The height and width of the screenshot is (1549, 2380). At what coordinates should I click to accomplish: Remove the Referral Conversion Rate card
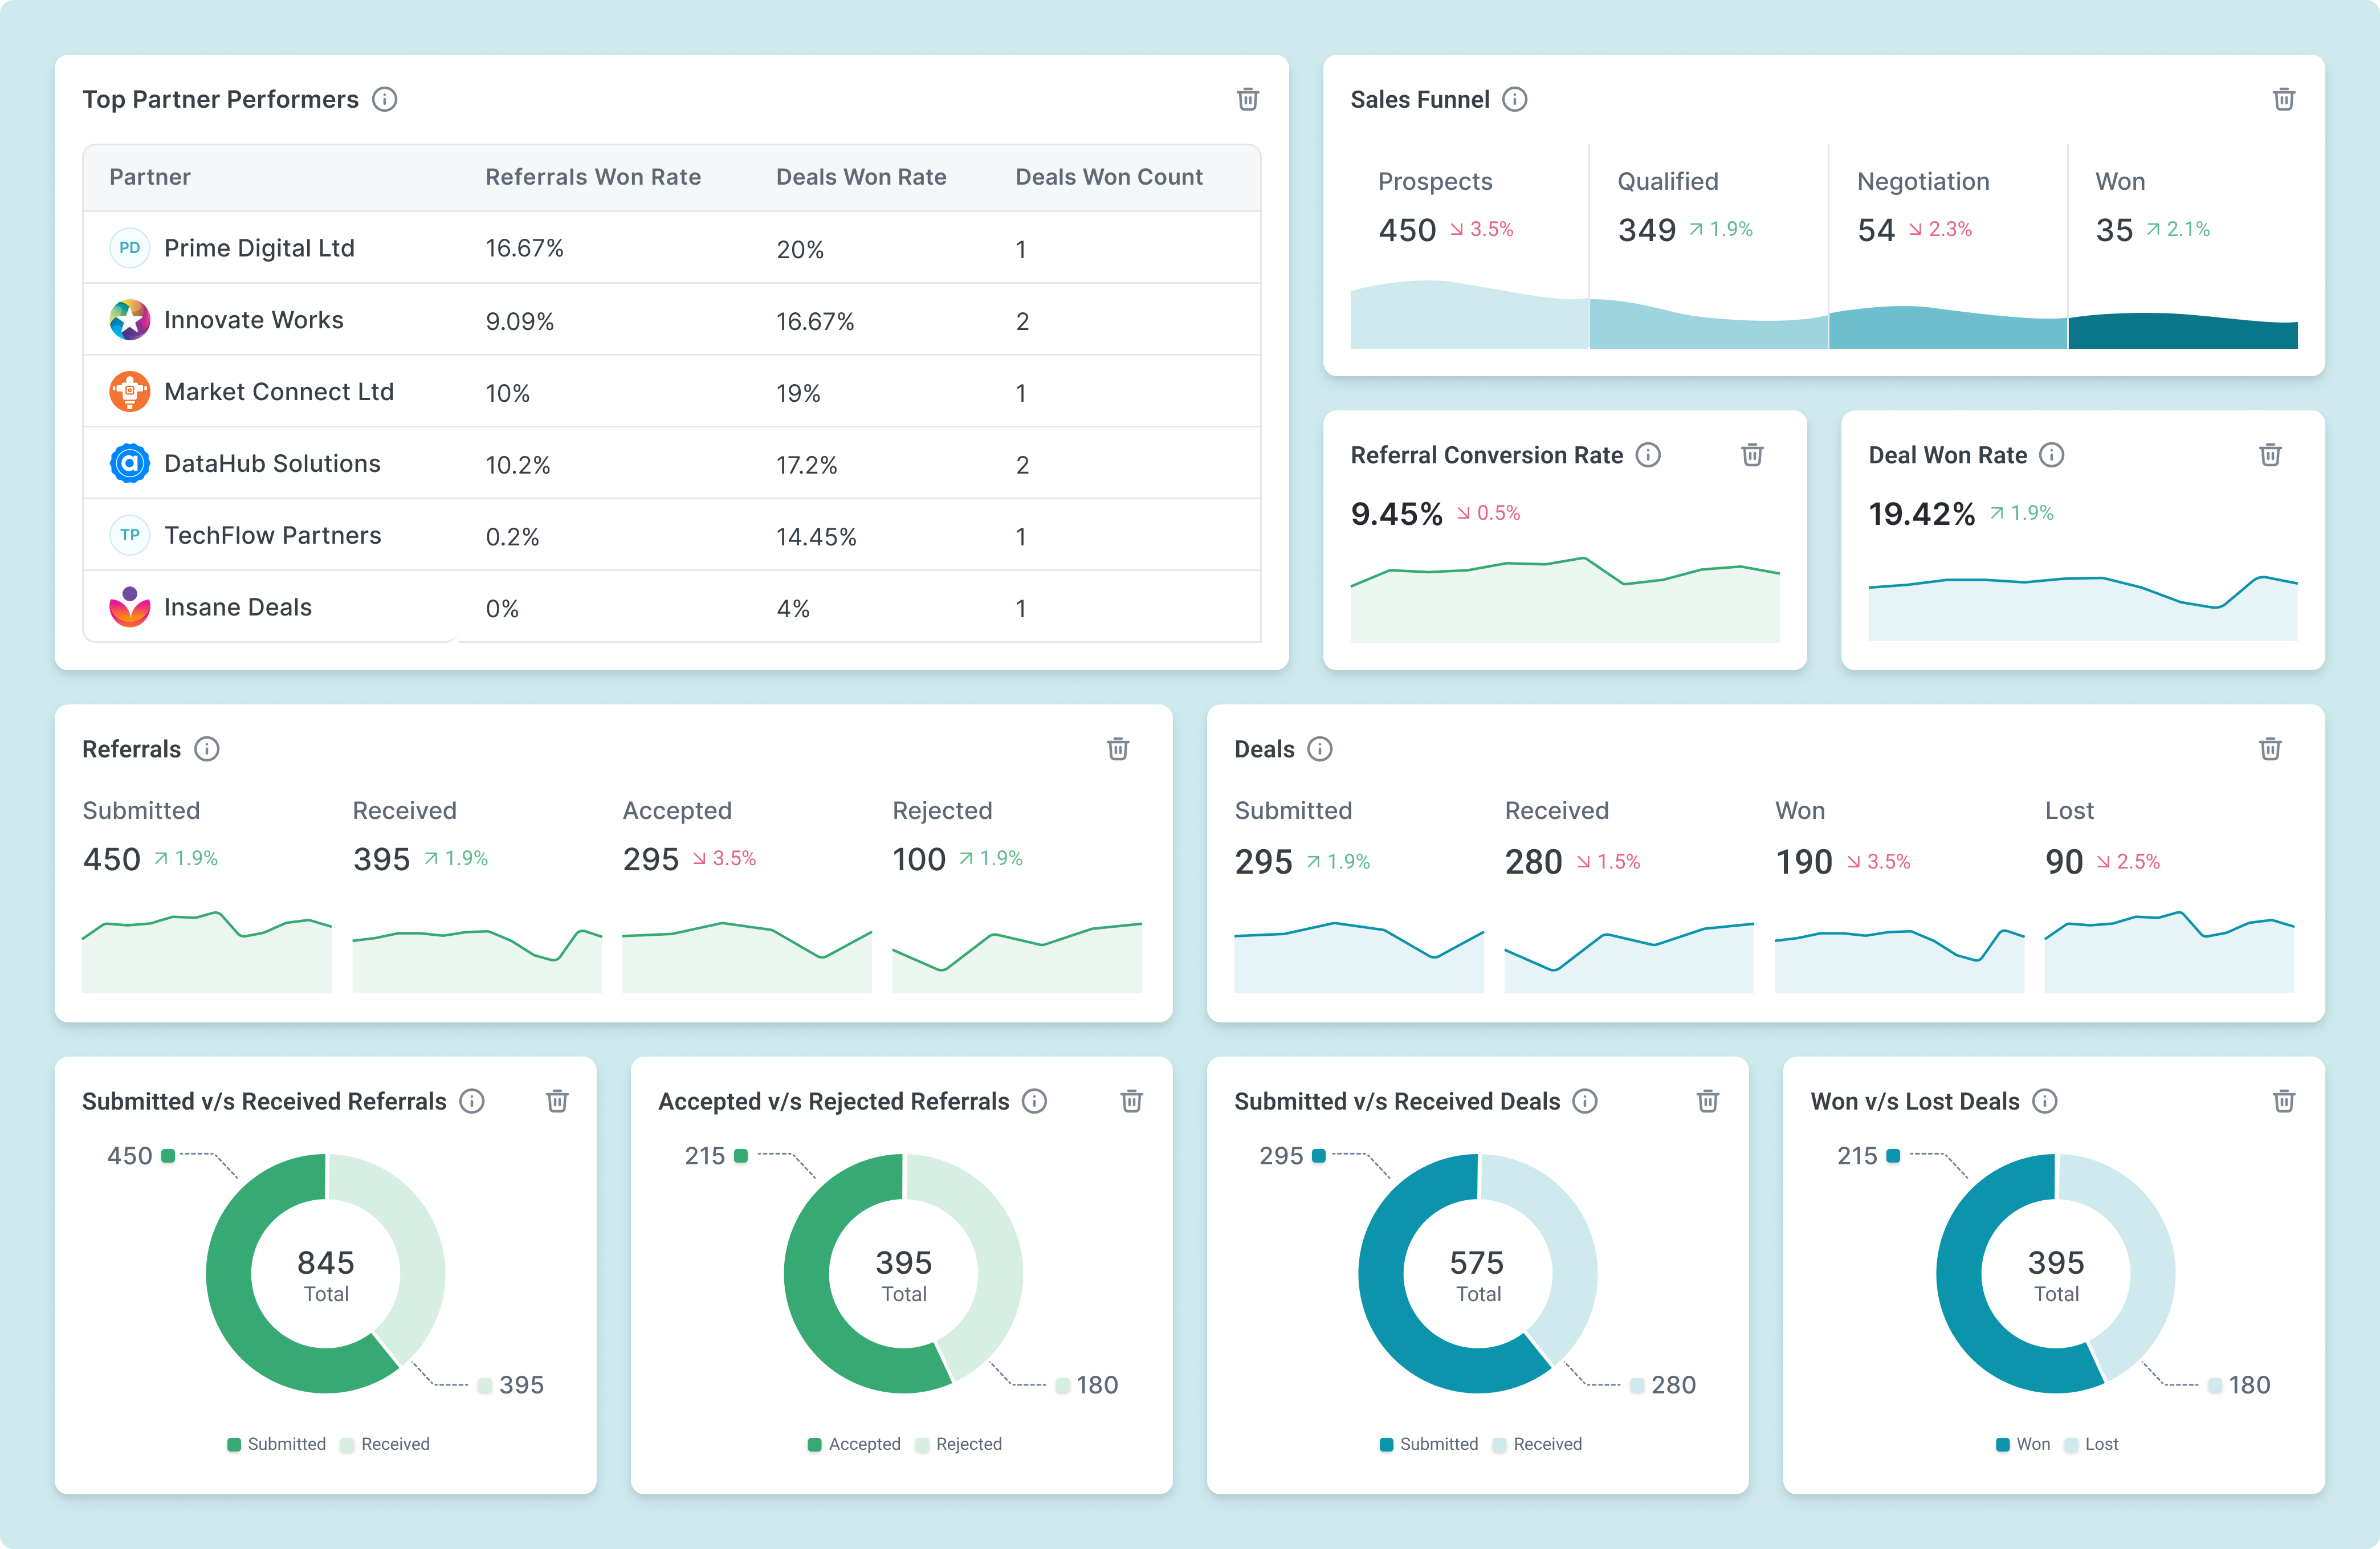[1752, 455]
